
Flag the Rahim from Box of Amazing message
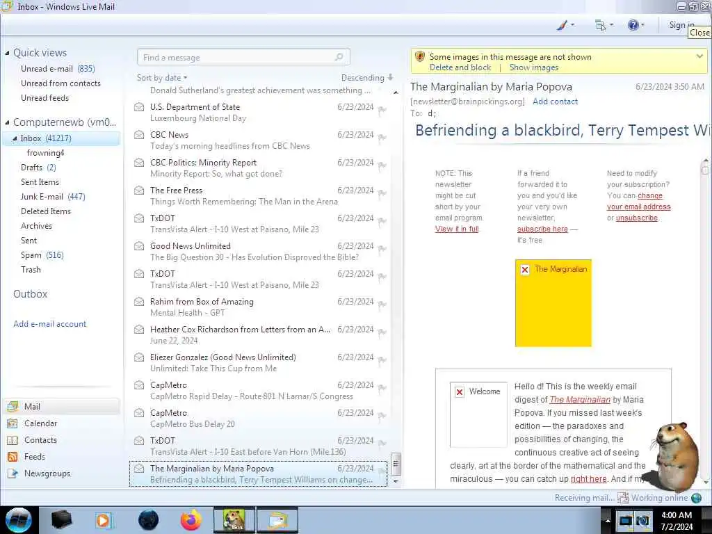click(x=382, y=305)
